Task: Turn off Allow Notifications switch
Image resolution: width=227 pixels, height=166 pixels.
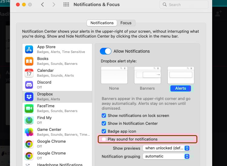Action: (x=106, y=51)
